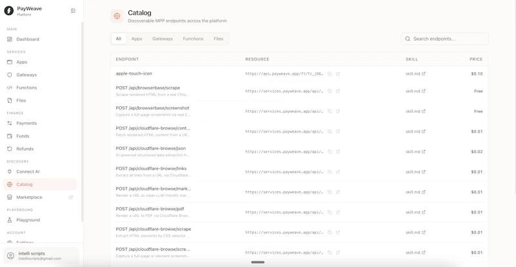Screen dimensions: 516x267
Task: Open cloudflare-browse/scrape resource externally
Action: [337, 232]
